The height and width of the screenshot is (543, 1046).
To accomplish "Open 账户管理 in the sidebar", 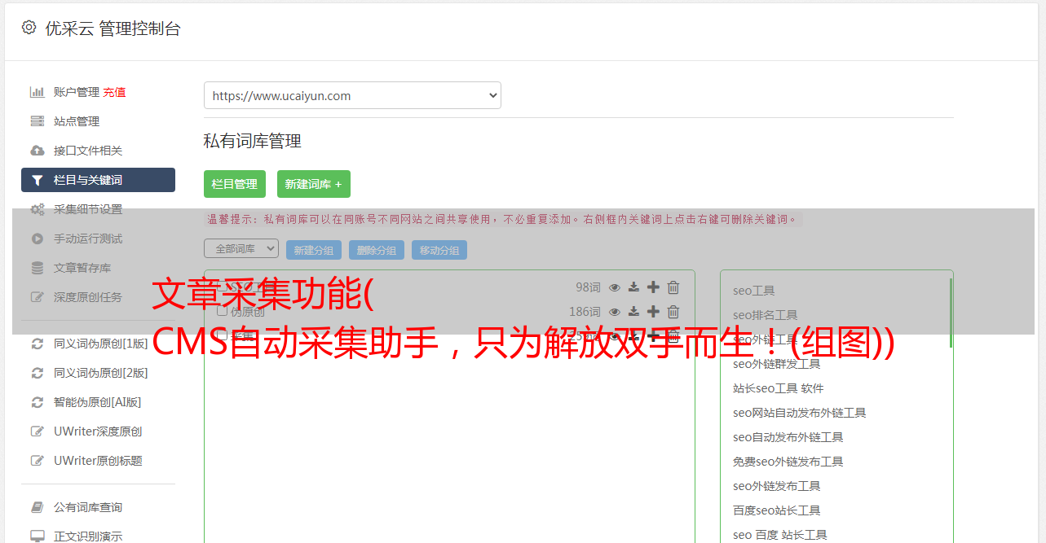I will tap(77, 92).
